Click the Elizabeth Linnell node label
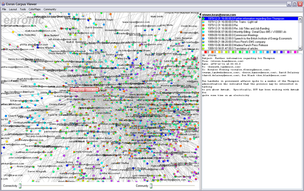 coord(186,135)
